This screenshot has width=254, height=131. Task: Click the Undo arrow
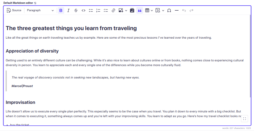coord(184,11)
